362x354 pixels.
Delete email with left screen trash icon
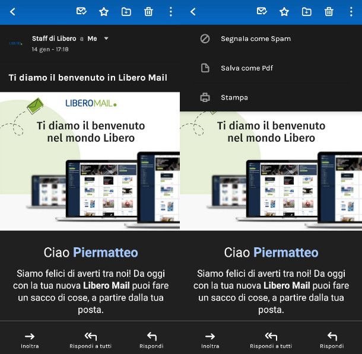point(148,11)
